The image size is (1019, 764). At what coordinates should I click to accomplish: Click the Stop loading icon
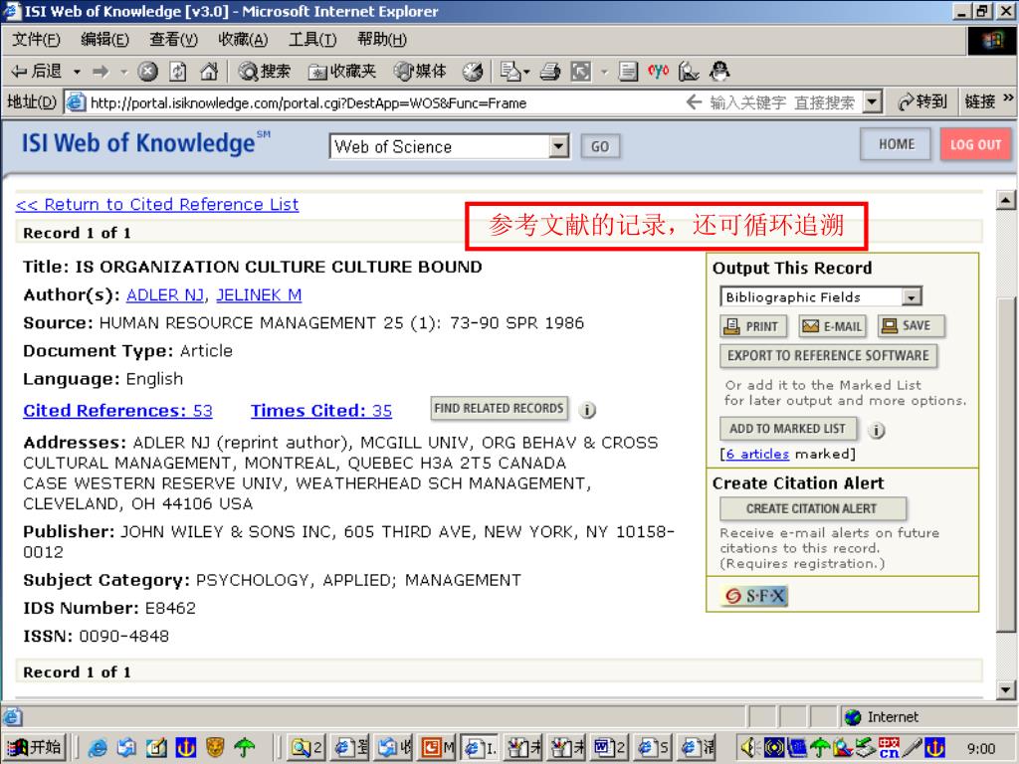click(148, 71)
